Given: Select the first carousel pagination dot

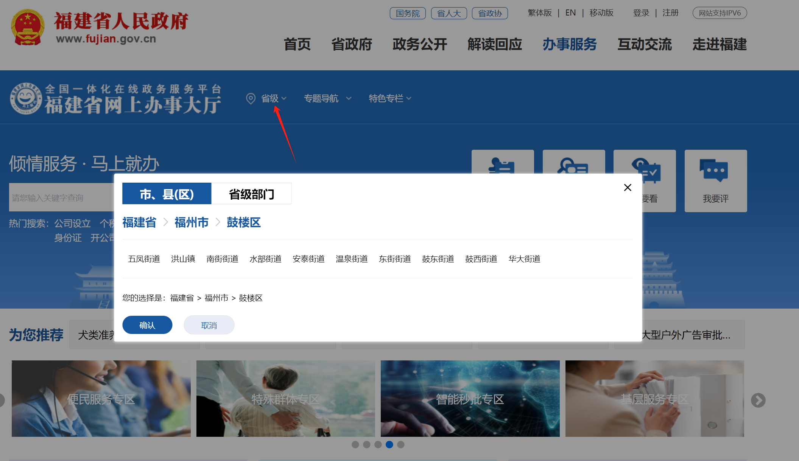Looking at the screenshot, I should pyautogui.click(x=355, y=445).
